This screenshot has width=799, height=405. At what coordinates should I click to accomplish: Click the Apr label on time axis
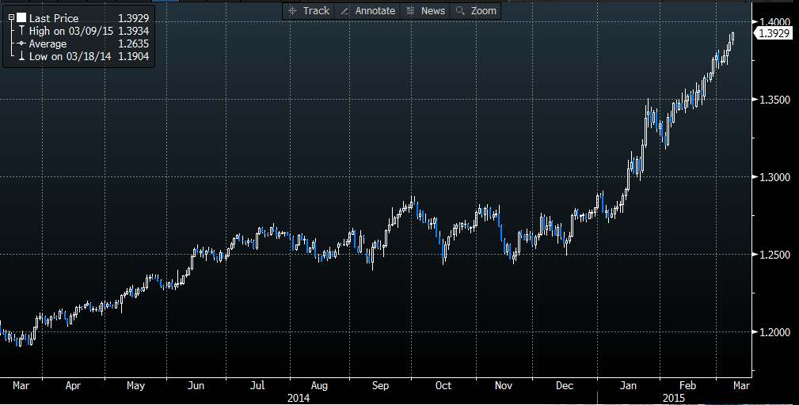click(x=73, y=386)
